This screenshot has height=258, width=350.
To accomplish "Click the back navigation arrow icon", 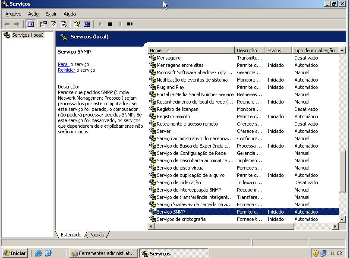I will pos(7,24).
